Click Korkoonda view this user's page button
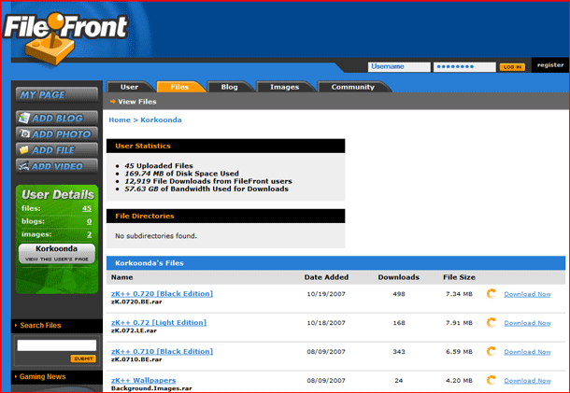The height and width of the screenshot is (393, 570). coord(57,253)
